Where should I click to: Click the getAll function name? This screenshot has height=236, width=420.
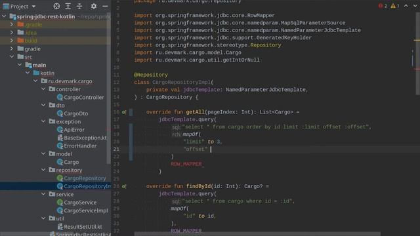(x=195, y=112)
